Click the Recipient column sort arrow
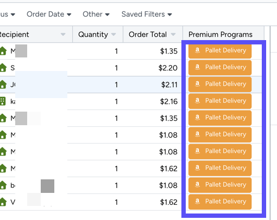 tap(63, 34)
